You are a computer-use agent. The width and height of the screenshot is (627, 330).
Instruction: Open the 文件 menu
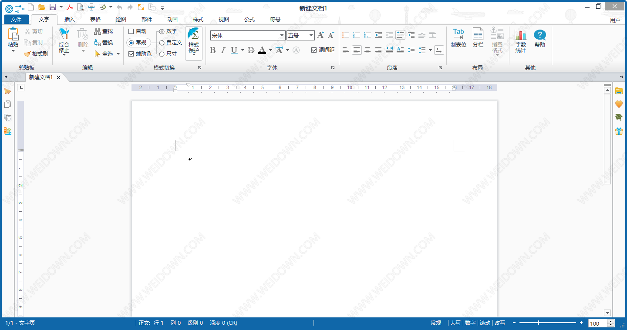17,20
